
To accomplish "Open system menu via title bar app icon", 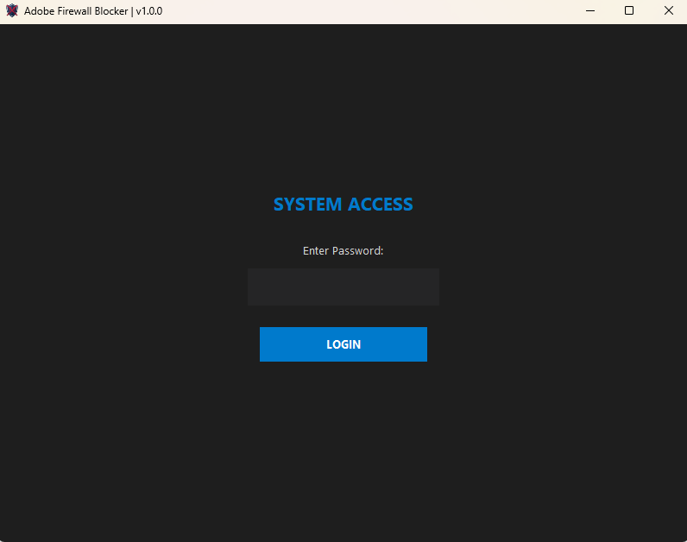I will pyautogui.click(x=12, y=11).
